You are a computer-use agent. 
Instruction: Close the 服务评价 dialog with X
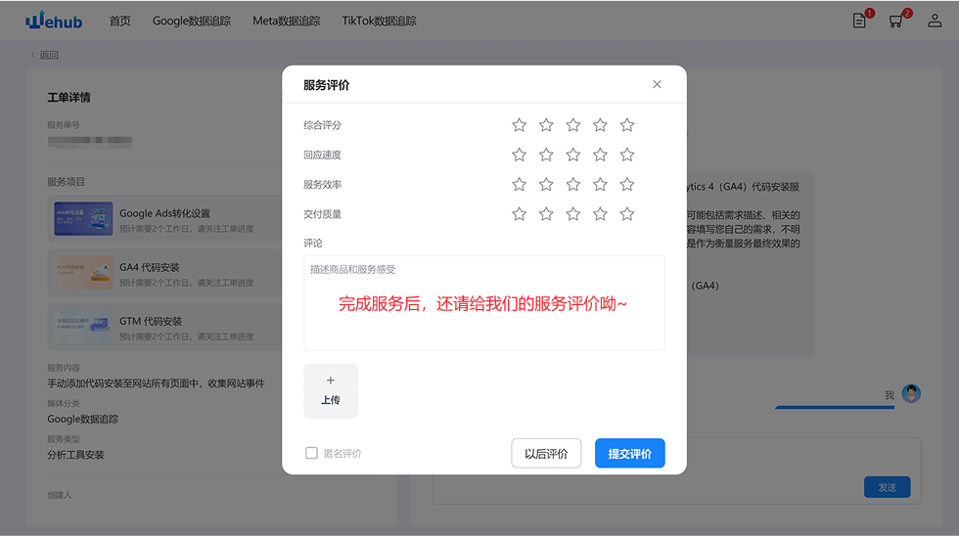(x=657, y=84)
